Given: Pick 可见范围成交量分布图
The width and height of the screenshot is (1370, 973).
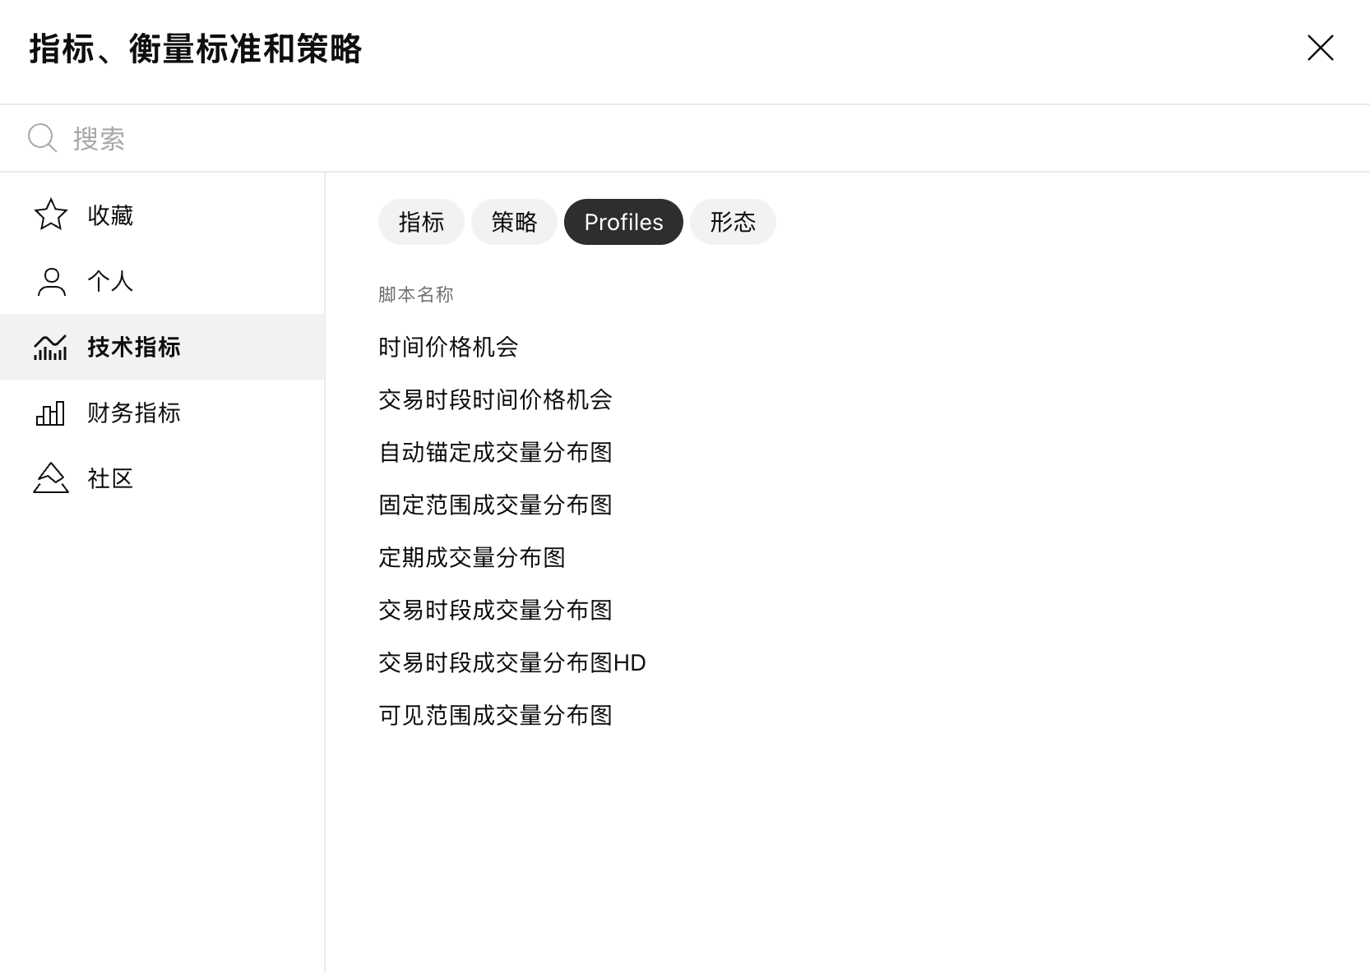Looking at the screenshot, I should click(495, 715).
